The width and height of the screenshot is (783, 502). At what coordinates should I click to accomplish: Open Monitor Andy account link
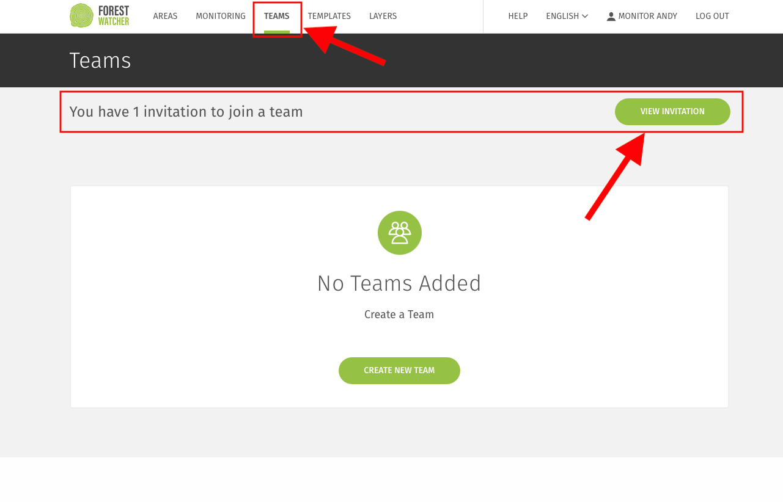(642, 16)
